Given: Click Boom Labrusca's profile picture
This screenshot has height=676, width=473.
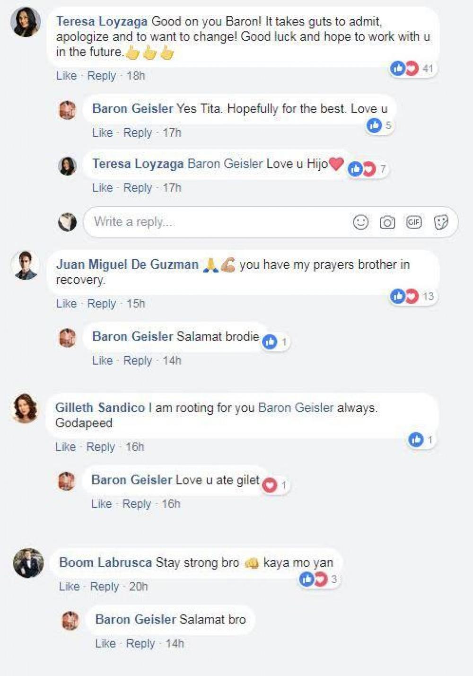Looking at the screenshot, I should click(28, 563).
